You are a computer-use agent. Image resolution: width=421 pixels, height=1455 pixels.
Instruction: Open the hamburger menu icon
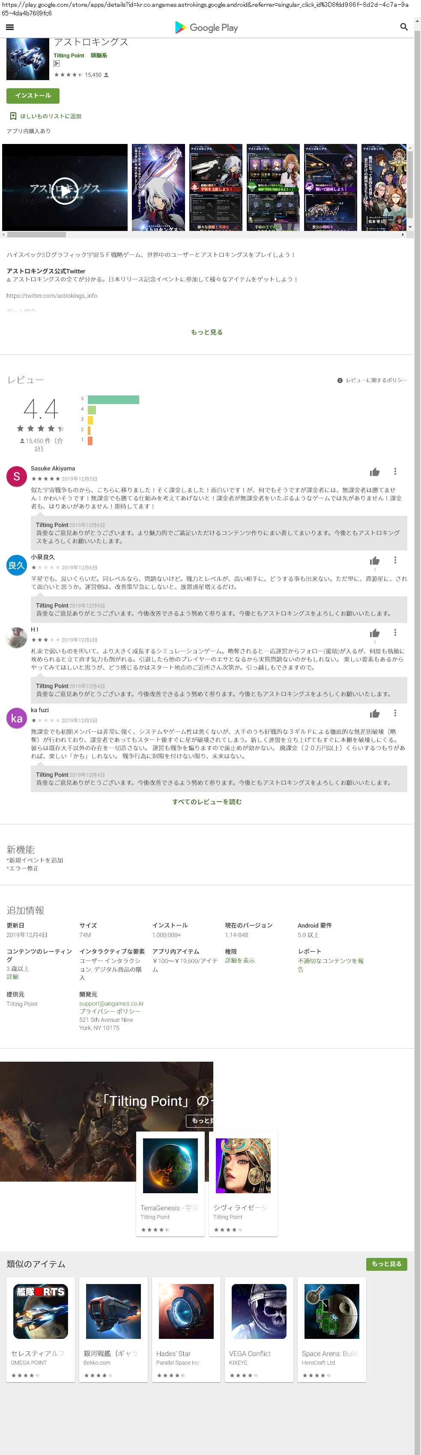coord(9,27)
